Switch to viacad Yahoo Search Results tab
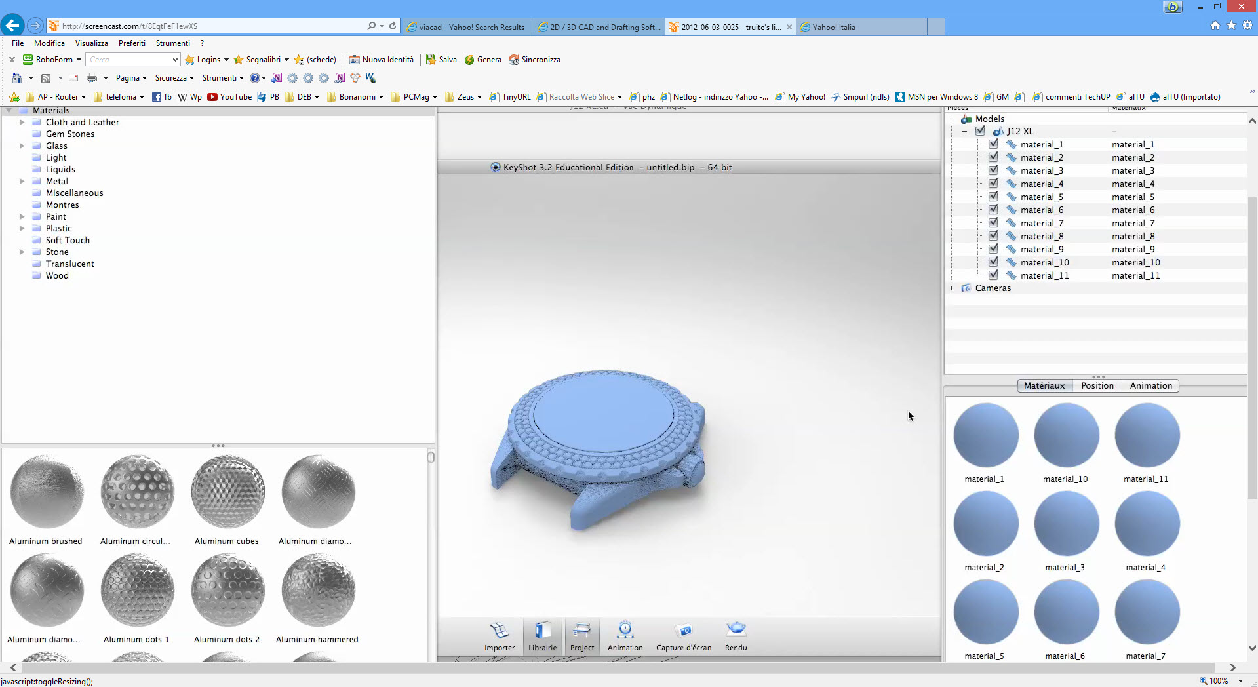This screenshot has height=687, width=1258. [x=468, y=28]
